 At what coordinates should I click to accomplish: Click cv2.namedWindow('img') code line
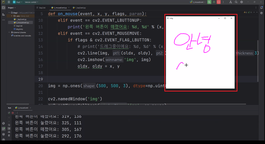[x=75, y=99]
